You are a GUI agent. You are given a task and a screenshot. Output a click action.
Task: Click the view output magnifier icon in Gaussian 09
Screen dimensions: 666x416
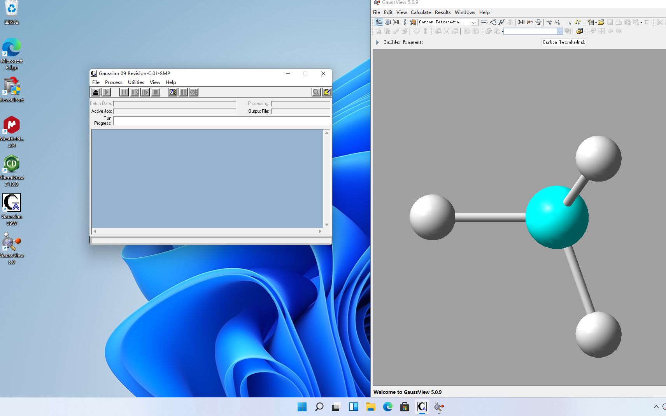(316, 92)
